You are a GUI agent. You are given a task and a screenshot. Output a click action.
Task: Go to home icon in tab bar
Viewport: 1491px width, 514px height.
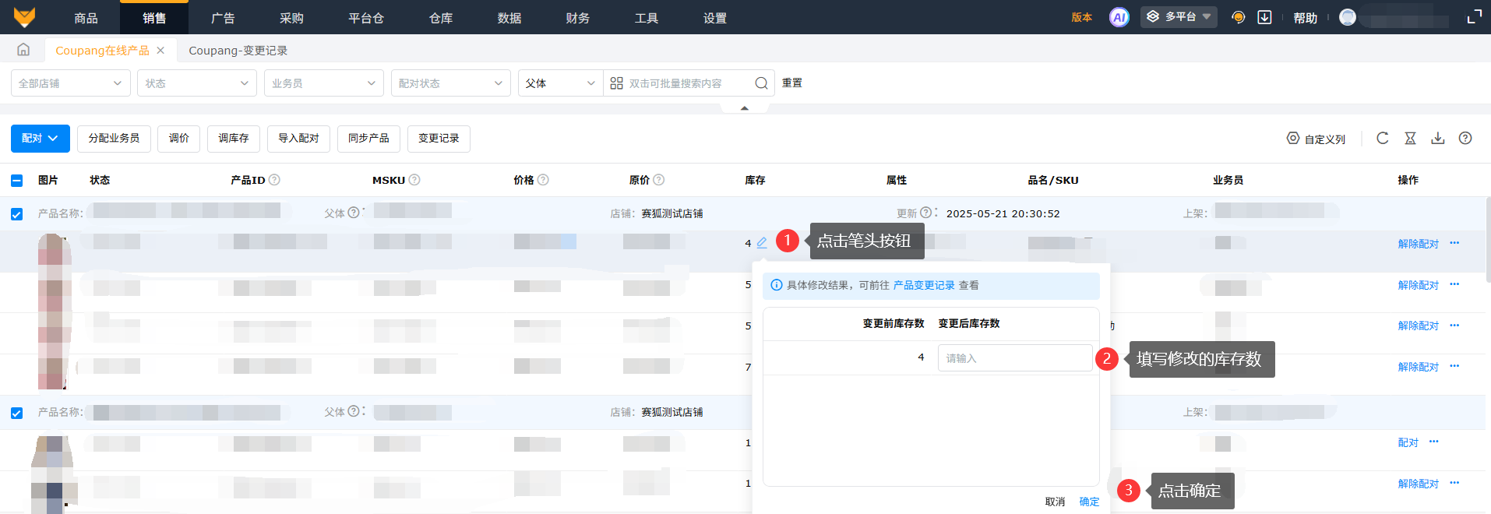click(x=23, y=50)
